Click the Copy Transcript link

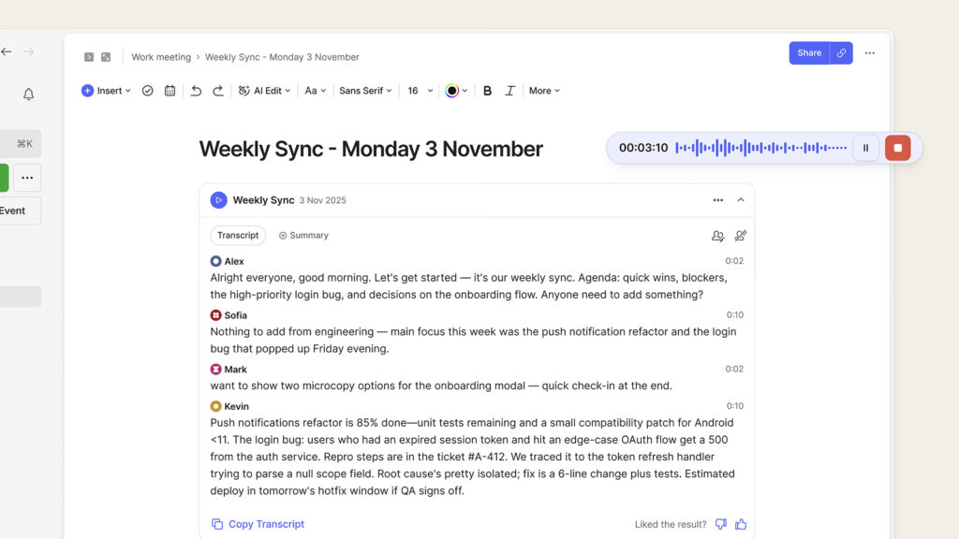pos(258,524)
